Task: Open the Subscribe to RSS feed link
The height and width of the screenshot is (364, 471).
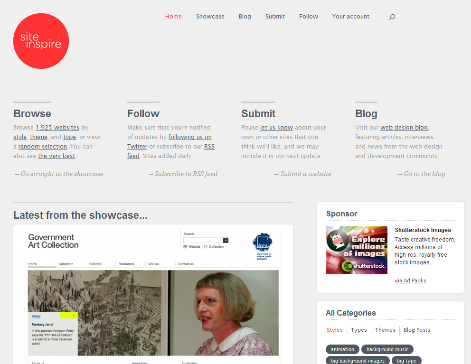Action: 183,174
